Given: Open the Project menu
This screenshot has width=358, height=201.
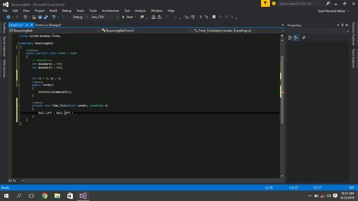Looking at the screenshot, I should (x=40, y=11).
